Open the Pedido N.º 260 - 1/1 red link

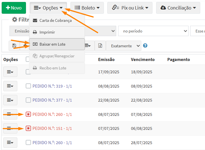point(52,114)
